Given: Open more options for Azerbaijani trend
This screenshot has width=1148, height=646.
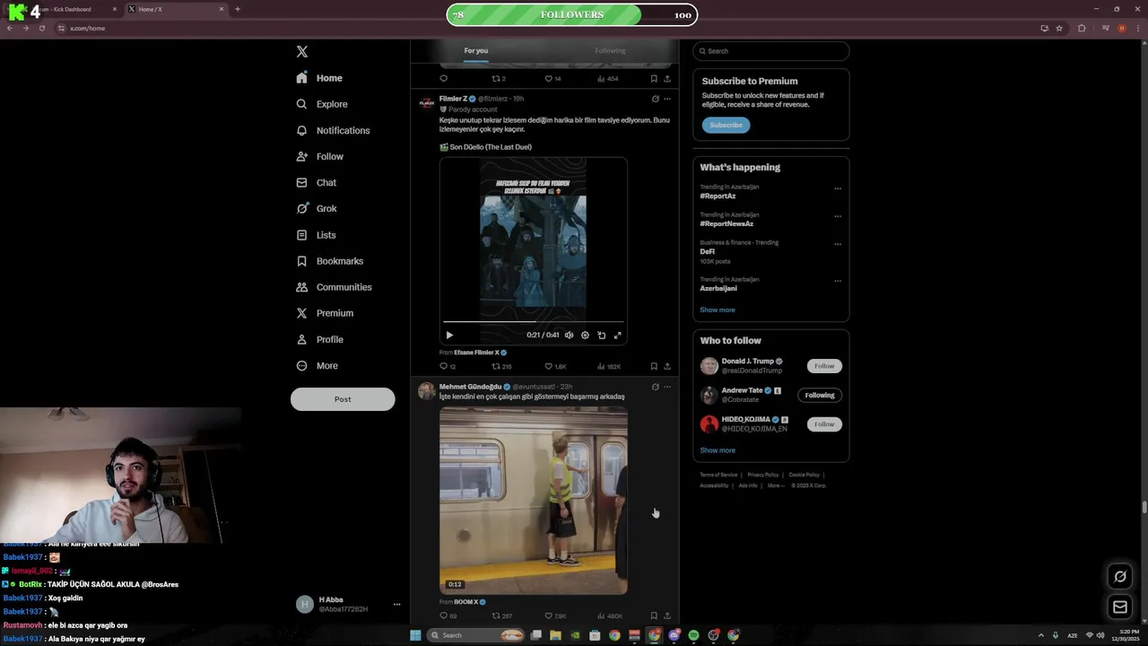Looking at the screenshot, I should coord(838,281).
